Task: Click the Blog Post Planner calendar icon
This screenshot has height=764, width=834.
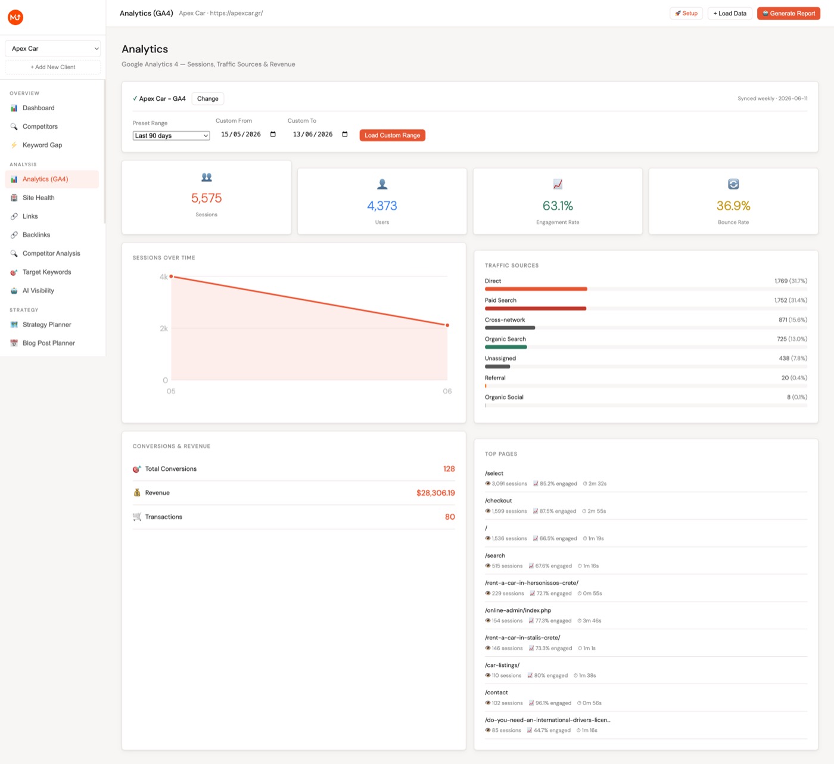Action: [x=14, y=343]
